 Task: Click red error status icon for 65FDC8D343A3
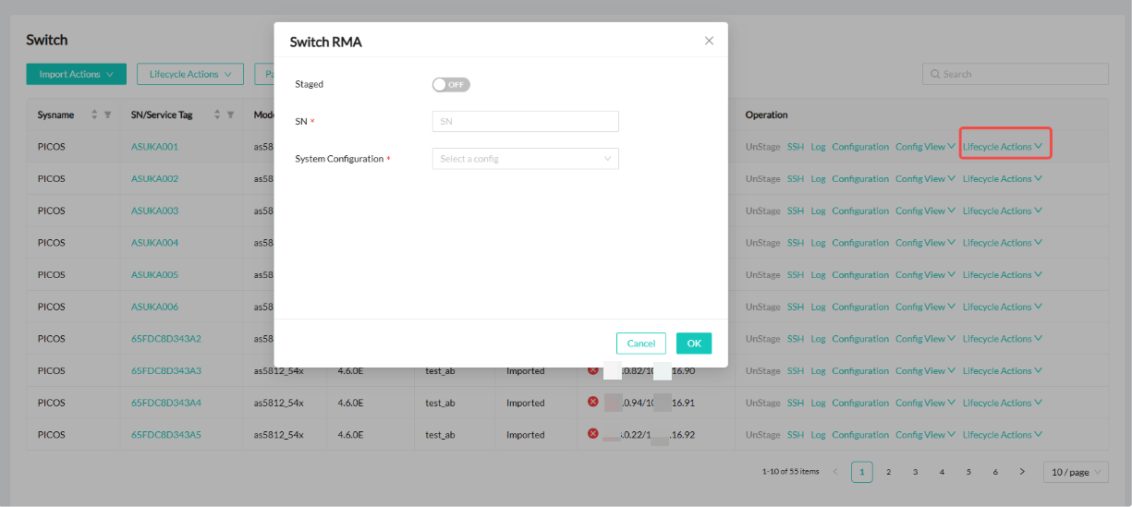coord(592,370)
